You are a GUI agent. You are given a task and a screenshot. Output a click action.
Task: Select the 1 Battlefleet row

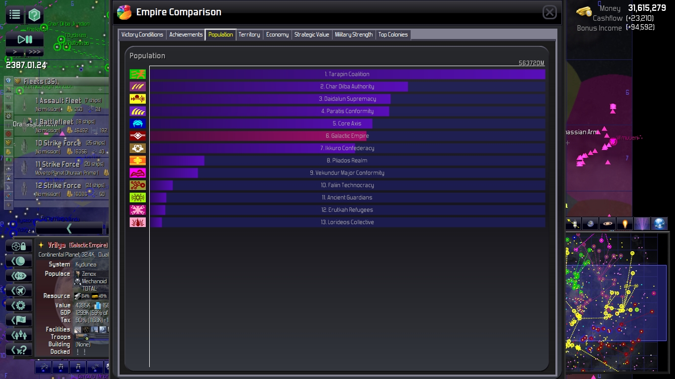(61, 125)
